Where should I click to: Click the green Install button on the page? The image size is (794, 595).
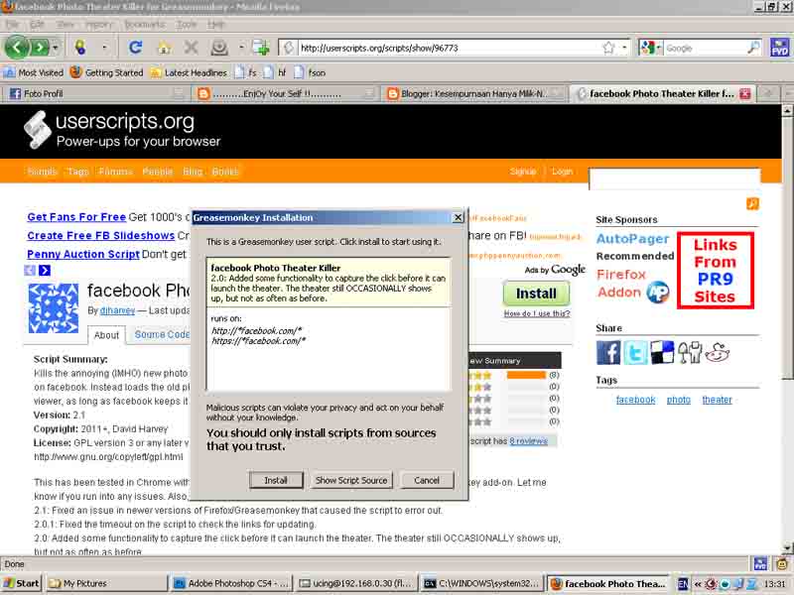point(536,294)
